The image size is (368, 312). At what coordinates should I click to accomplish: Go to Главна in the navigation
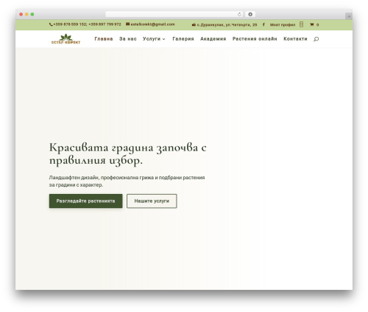[x=104, y=39]
